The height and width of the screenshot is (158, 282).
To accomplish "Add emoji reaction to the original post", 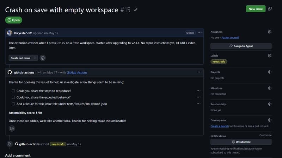I will point(43,58).
